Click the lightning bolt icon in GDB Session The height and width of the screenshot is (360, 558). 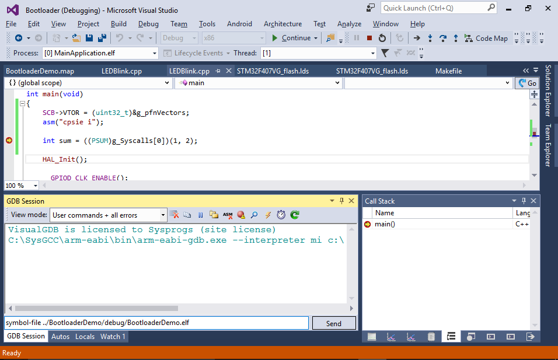tap(268, 215)
